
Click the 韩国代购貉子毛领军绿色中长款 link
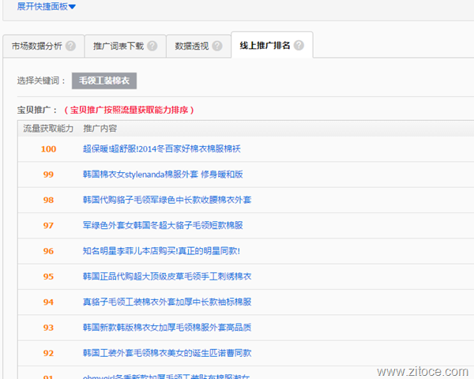[167, 200]
